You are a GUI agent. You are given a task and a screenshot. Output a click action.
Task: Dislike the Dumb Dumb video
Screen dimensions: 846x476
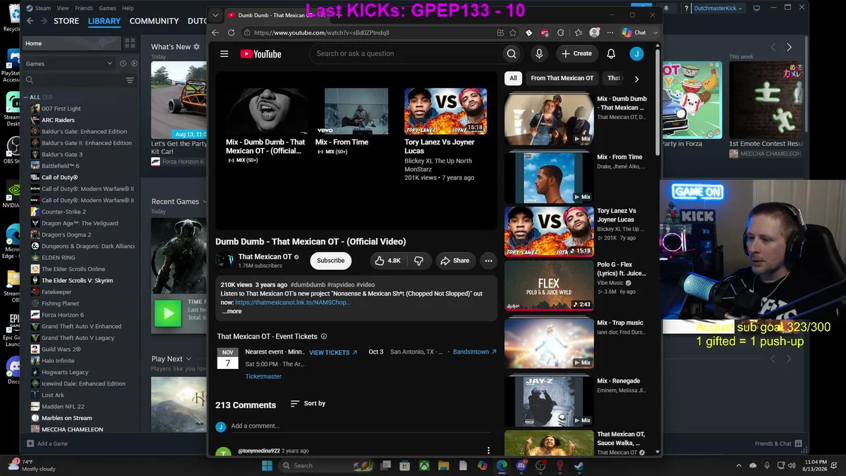point(418,260)
